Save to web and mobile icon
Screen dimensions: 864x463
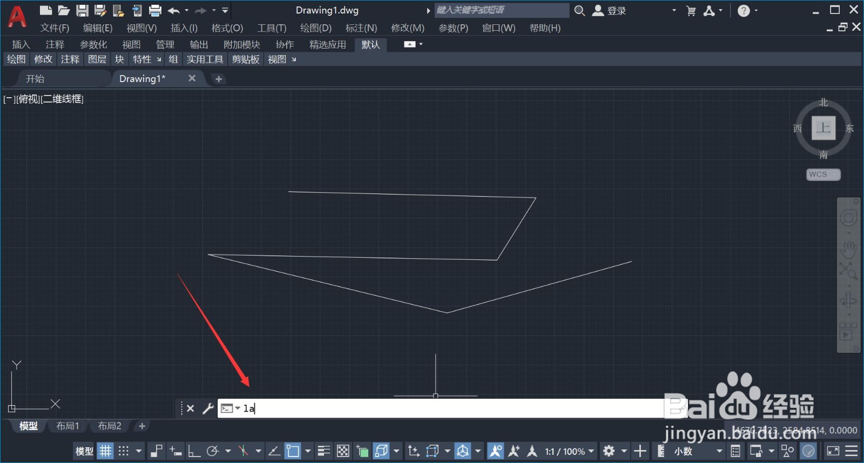pos(137,10)
